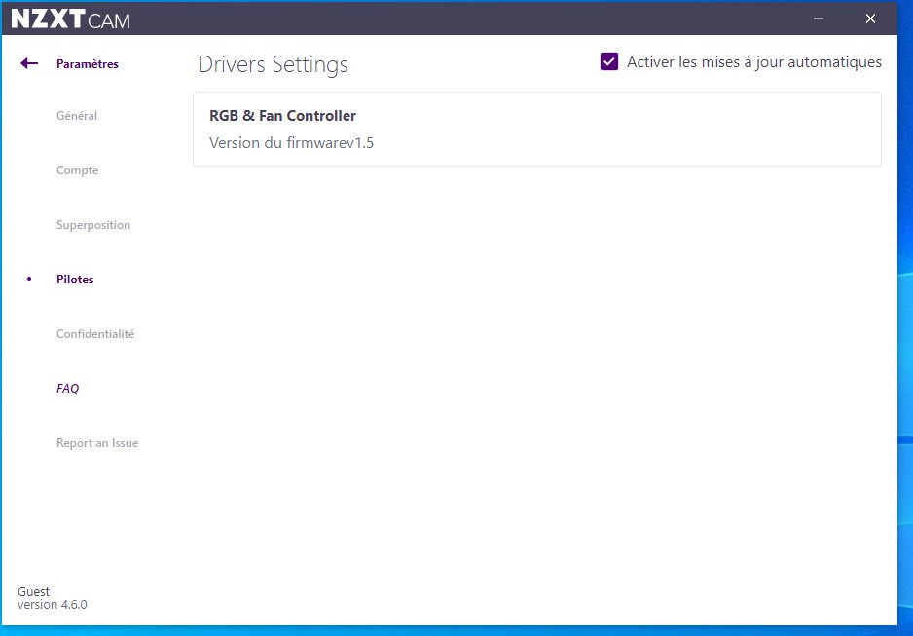Viewport: 913px width, 636px height.
Task: Click the 'Activer les mises à jour automatiques' label
Action: point(753,62)
